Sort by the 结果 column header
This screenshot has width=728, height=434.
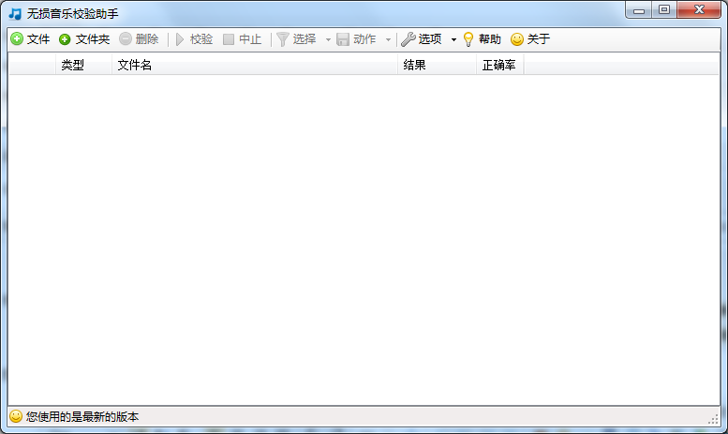coord(437,65)
